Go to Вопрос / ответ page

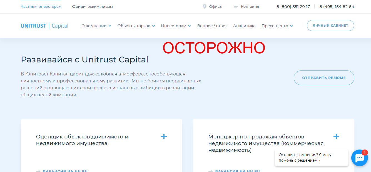(x=212, y=26)
